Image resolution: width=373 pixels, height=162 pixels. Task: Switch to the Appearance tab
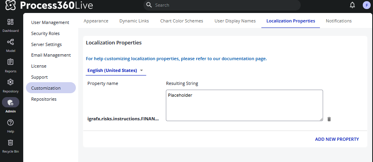96,21
